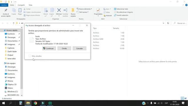Select Acceso rápido in navigation pane
Viewport: 188px width, 106px height.
coord(12,30)
